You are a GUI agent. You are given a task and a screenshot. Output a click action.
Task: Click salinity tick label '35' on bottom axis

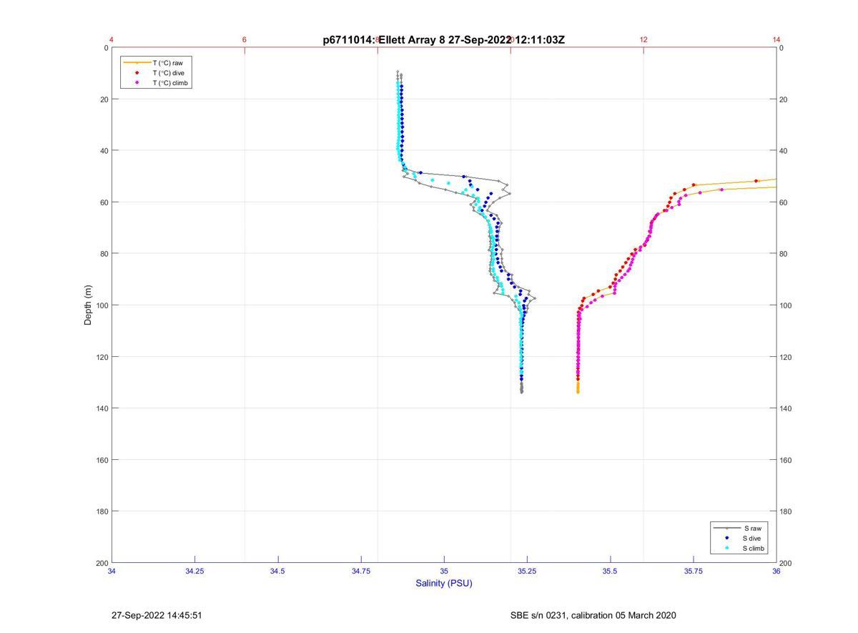(x=444, y=571)
